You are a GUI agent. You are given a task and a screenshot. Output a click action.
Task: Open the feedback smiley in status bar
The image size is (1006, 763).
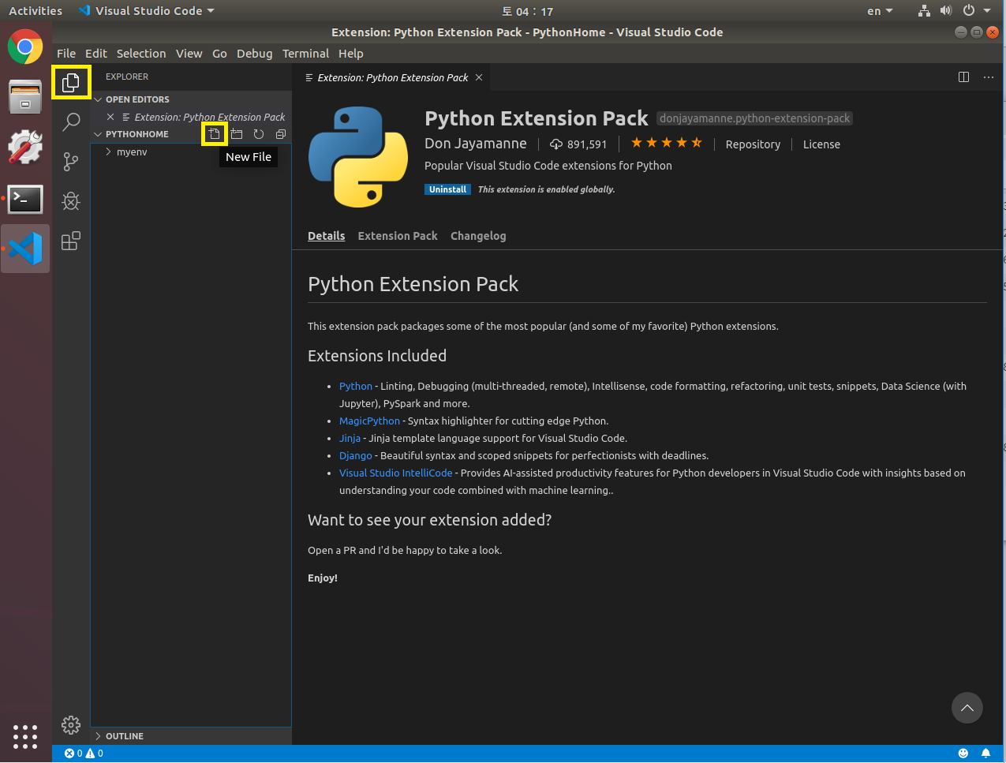click(963, 754)
